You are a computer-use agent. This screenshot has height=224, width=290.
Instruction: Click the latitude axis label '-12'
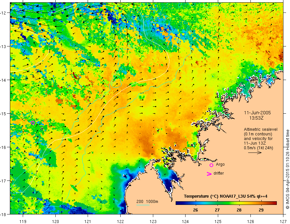coord(4,13)
